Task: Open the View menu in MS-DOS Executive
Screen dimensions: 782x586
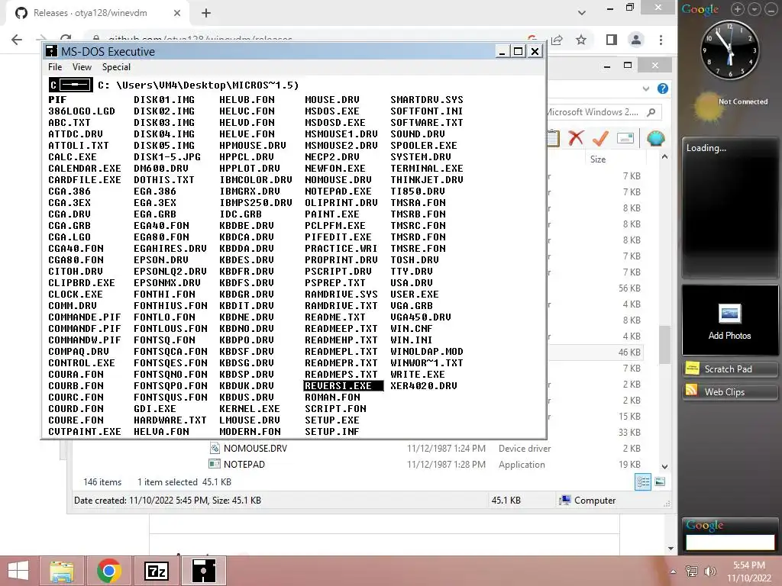Action: [x=82, y=67]
